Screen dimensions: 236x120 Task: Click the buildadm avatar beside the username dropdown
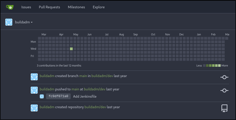(x=9, y=22)
